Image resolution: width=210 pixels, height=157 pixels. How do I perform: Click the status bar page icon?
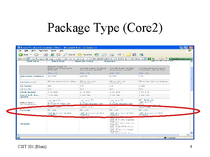click(18, 138)
